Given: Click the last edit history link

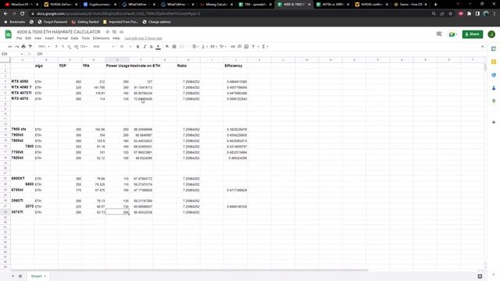Looking at the screenshot, I should coord(143,38).
